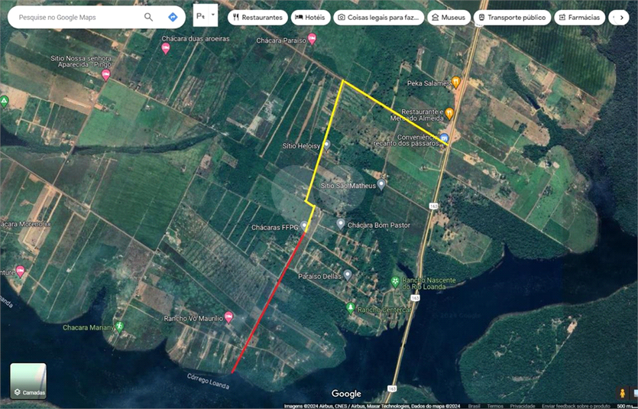Click the Rancho Centerfer green marker
Viewport: 638px width, 409px height.
(x=351, y=308)
